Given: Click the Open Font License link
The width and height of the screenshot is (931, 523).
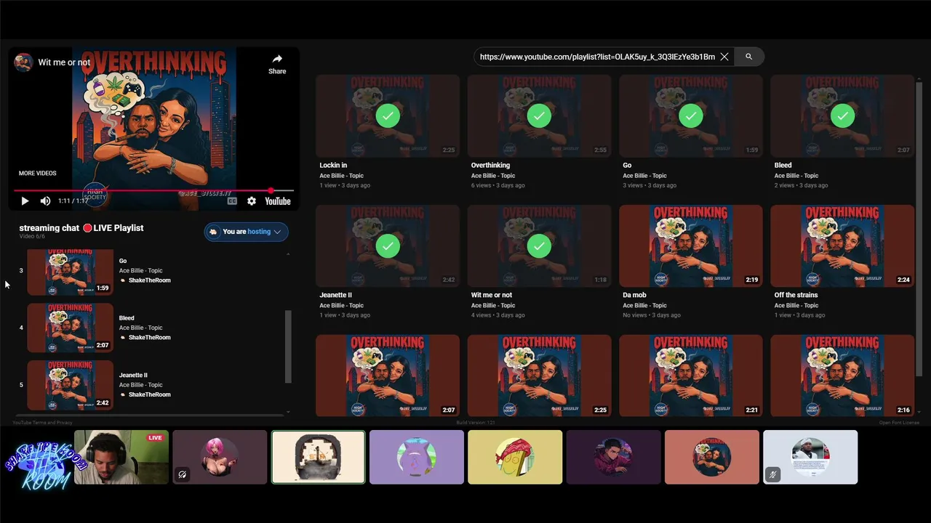Looking at the screenshot, I should click(899, 423).
